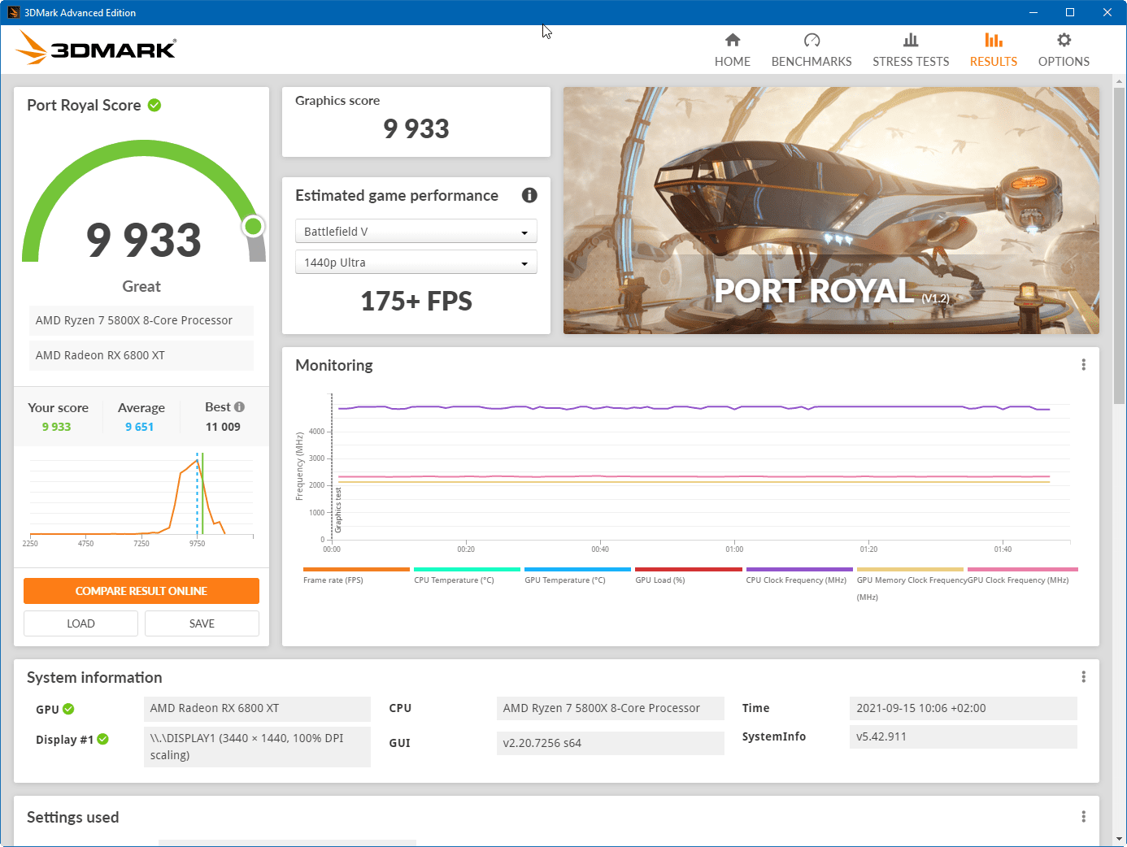Click the green check icon beside GPU
Viewport: 1127px width, 847px height.
[68, 709]
